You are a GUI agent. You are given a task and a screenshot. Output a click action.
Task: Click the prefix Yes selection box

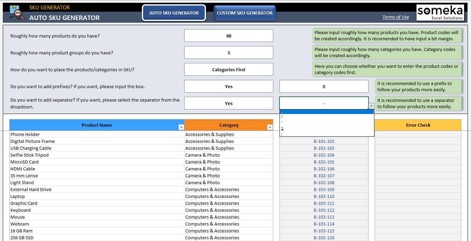click(229, 86)
